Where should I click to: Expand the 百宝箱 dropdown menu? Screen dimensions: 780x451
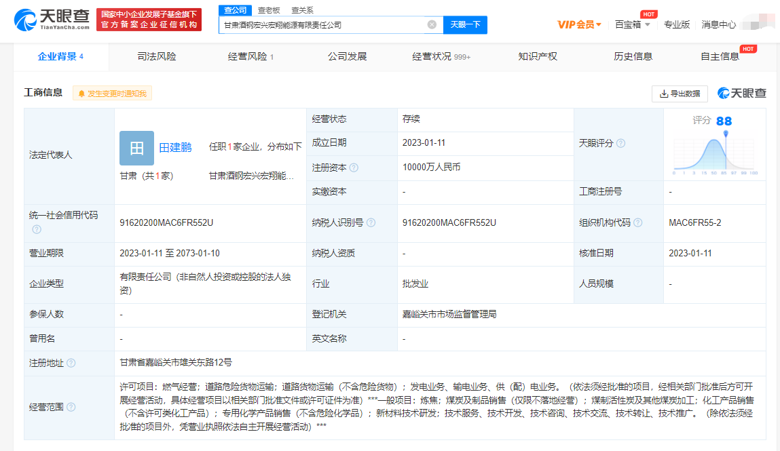tap(633, 25)
